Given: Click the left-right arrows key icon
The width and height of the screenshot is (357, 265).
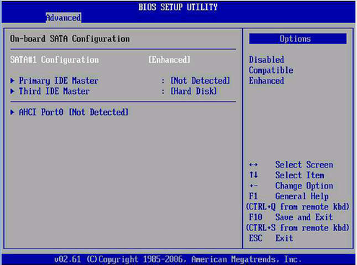Looking at the screenshot, I should (253, 165).
